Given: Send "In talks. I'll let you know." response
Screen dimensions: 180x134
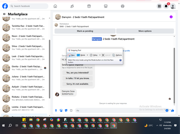Looking at the screenshot, I should pyautogui.click(x=77, y=78).
